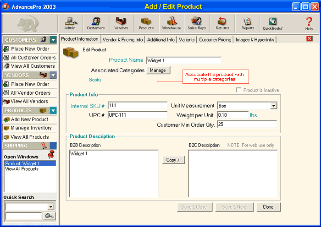Close the product form with red X

[310, 38]
